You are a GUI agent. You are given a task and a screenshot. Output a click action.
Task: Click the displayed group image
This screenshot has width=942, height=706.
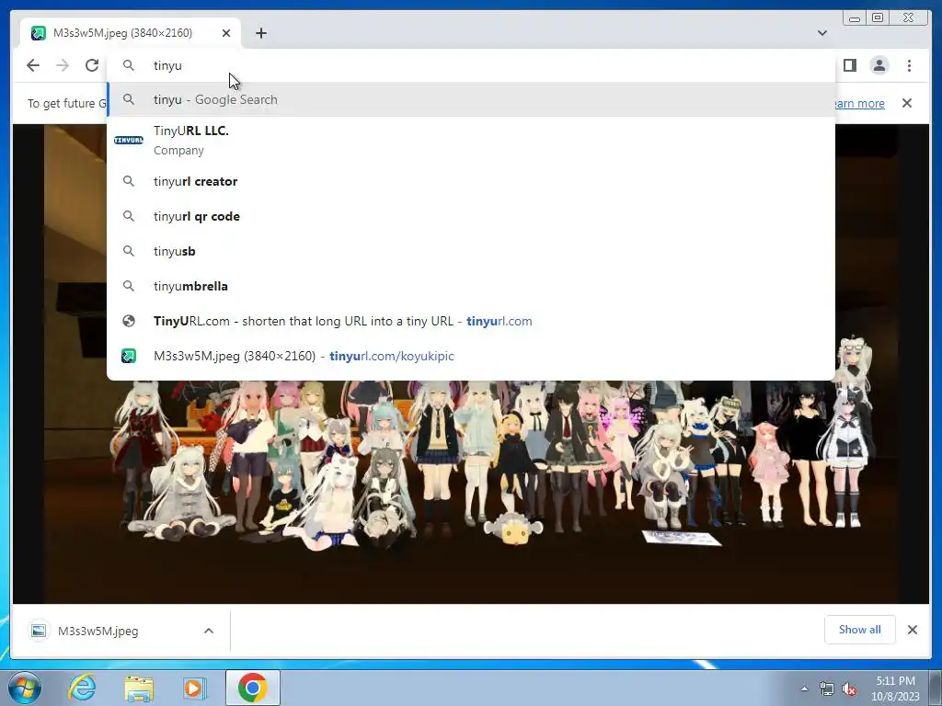(471, 492)
